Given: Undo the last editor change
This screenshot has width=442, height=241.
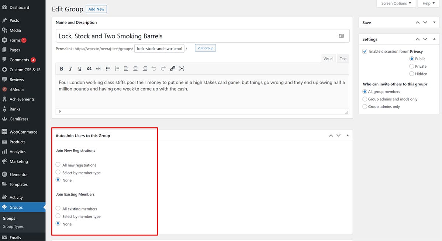Looking at the screenshot, I should coord(154,69).
